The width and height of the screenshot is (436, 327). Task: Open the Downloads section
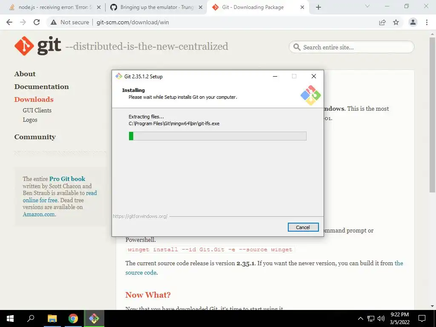(x=34, y=100)
